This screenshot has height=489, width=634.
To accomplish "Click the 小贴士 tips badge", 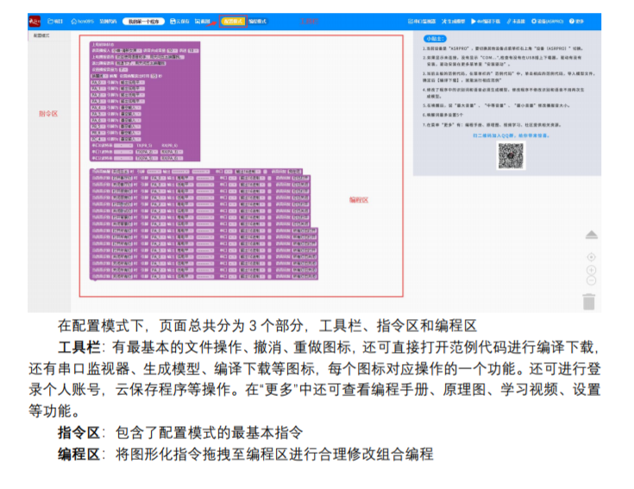I will point(435,39).
